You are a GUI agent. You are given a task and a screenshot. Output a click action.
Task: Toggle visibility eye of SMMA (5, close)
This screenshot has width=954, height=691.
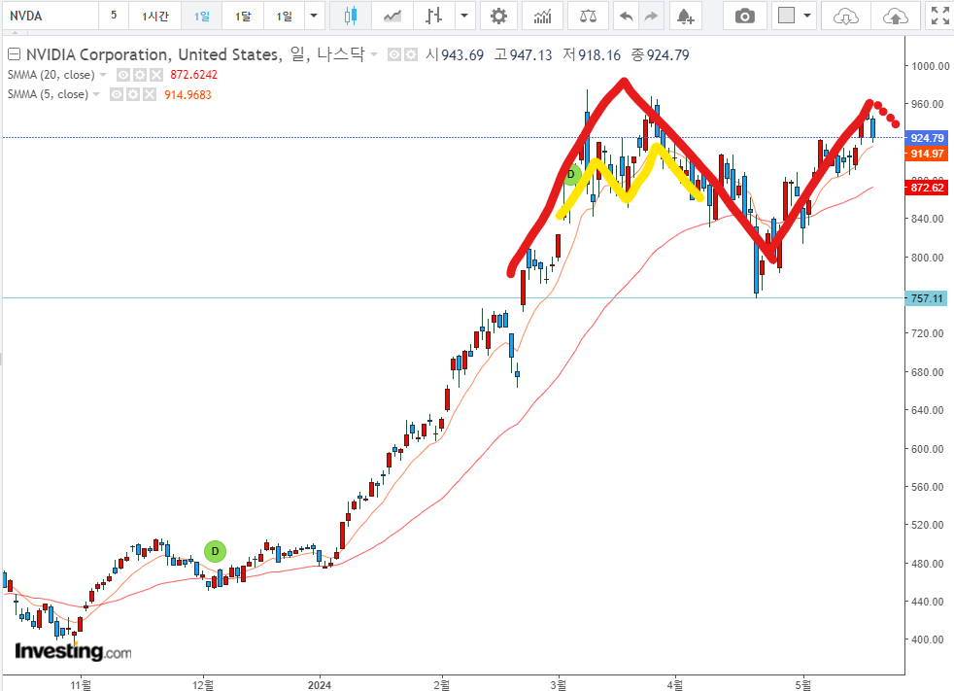[117, 95]
